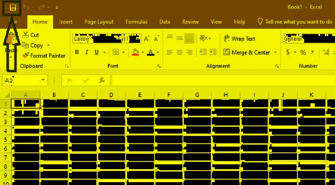Apply cell Borders icon
The height and width of the screenshot is (185, 335).
[116, 52]
